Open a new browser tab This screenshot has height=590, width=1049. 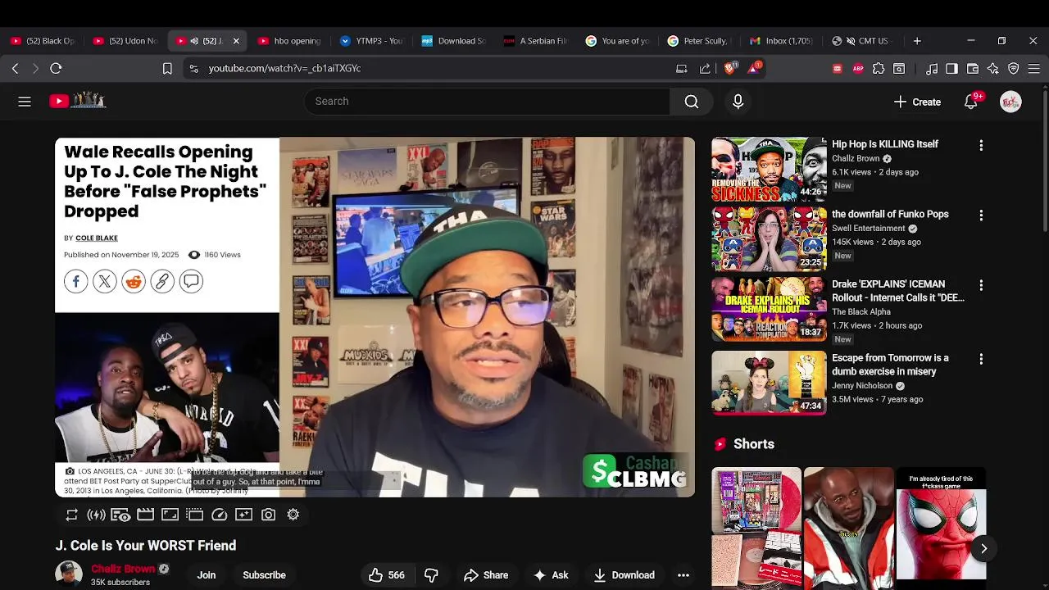[917, 41]
